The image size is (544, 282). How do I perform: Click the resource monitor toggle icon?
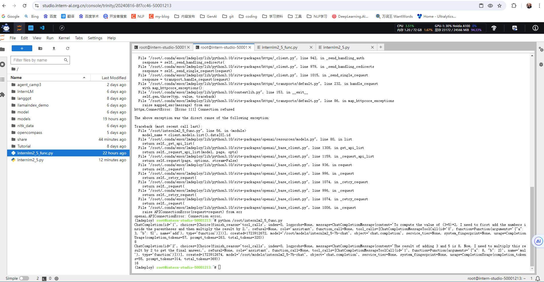[x=515, y=28]
